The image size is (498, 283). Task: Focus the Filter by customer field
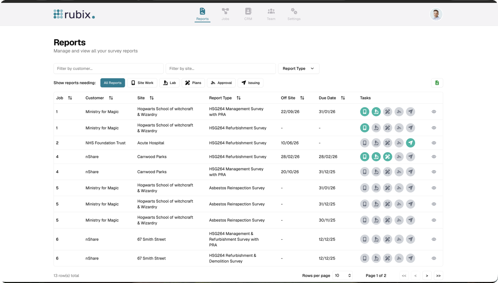pyautogui.click(x=108, y=68)
